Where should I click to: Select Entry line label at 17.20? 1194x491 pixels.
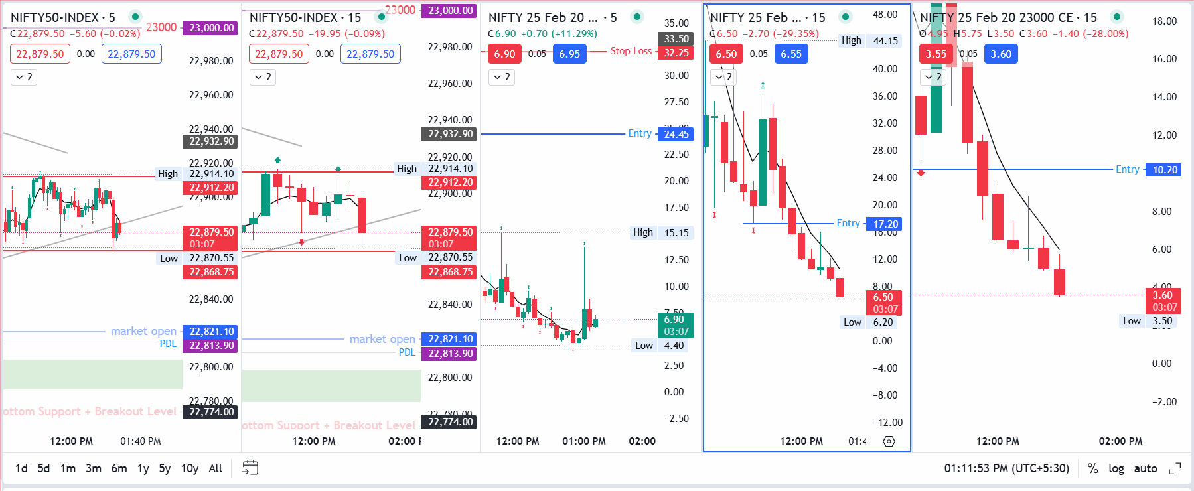click(x=848, y=223)
